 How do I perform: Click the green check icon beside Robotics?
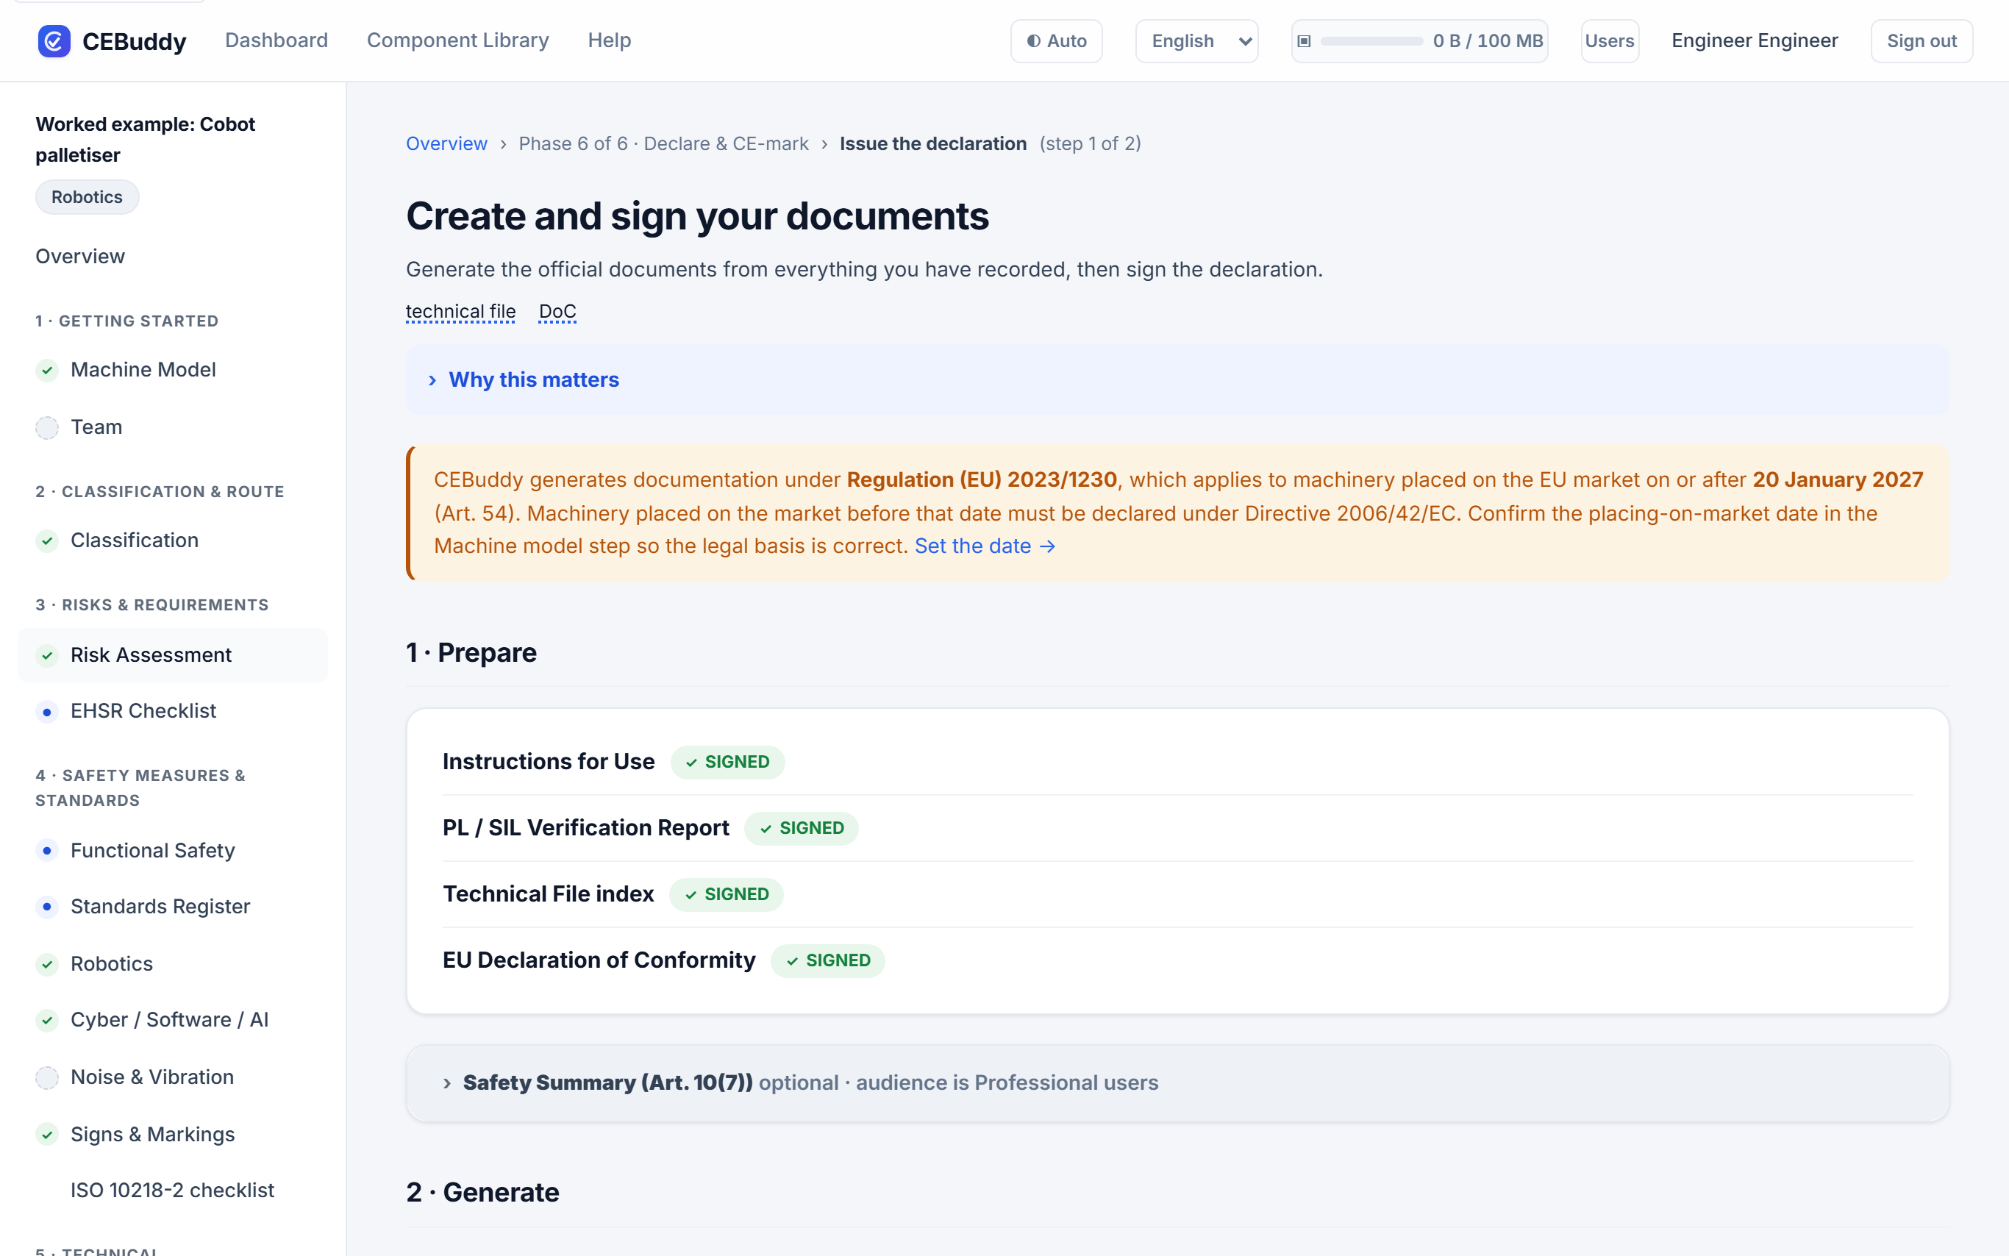(x=47, y=965)
